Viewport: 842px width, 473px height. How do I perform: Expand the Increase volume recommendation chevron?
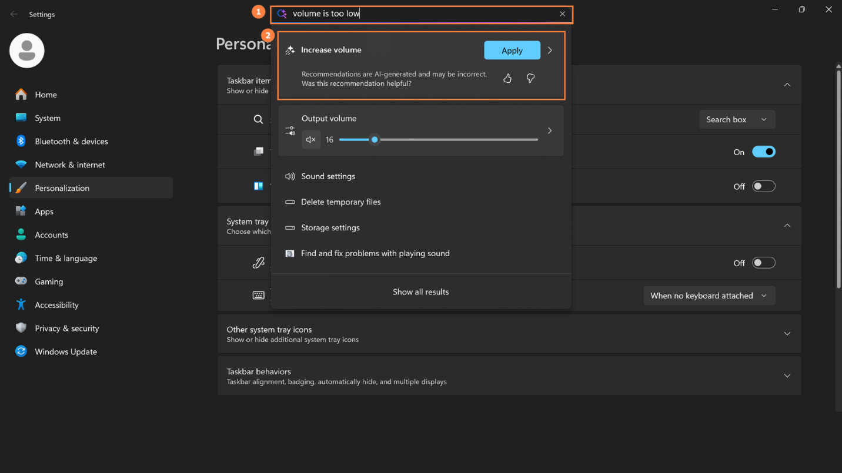pyautogui.click(x=550, y=51)
